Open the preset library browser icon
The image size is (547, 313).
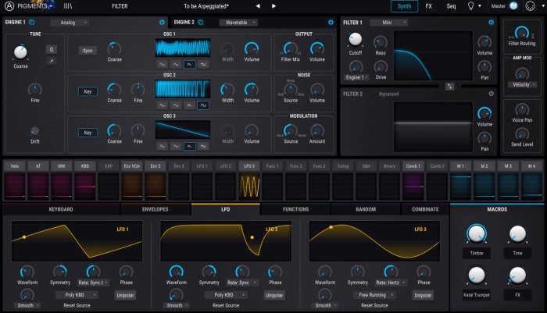[x=68, y=6]
